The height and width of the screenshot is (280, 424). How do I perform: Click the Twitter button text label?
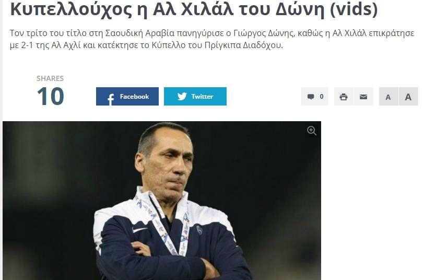coord(202,96)
